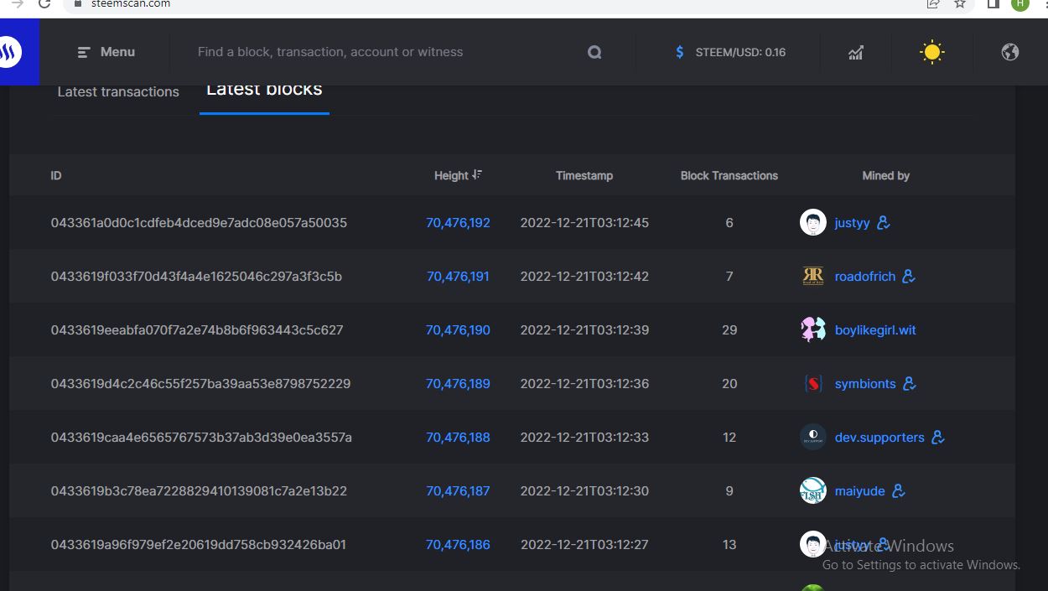
Task: Open maiyude witness account
Action: tap(859, 491)
